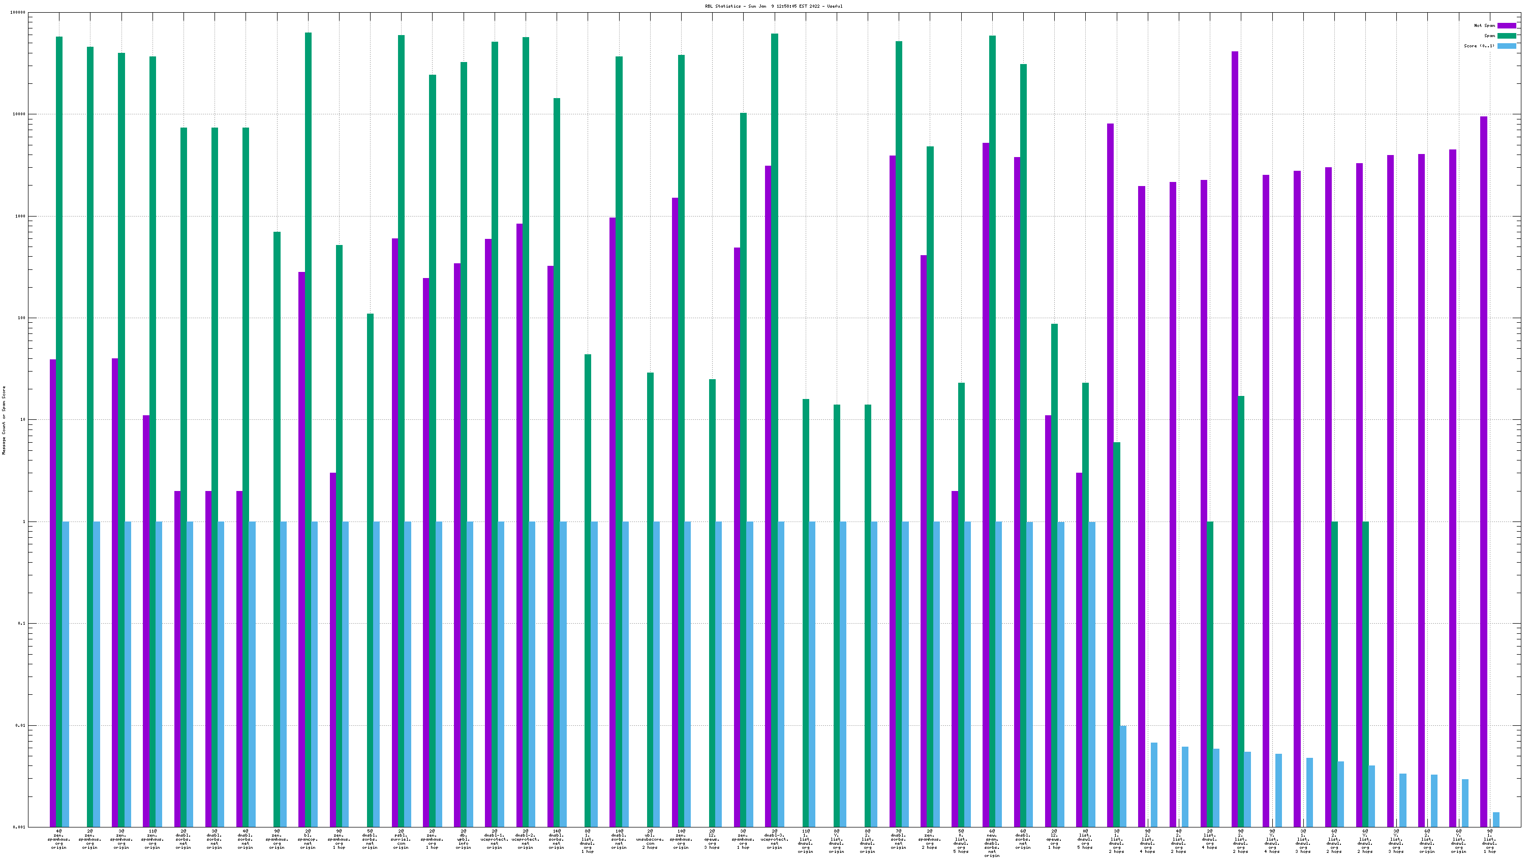The image size is (1529, 860).
Task: Click the purple Not Spam legend swatch
Action: click(1507, 25)
